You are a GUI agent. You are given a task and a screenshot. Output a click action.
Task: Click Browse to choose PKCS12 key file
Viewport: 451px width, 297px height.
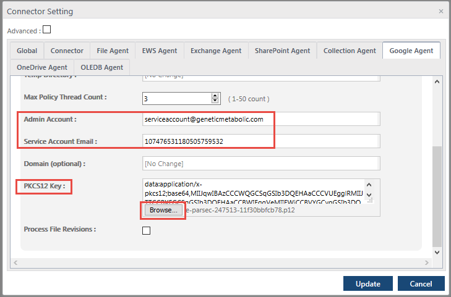tap(163, 210)
